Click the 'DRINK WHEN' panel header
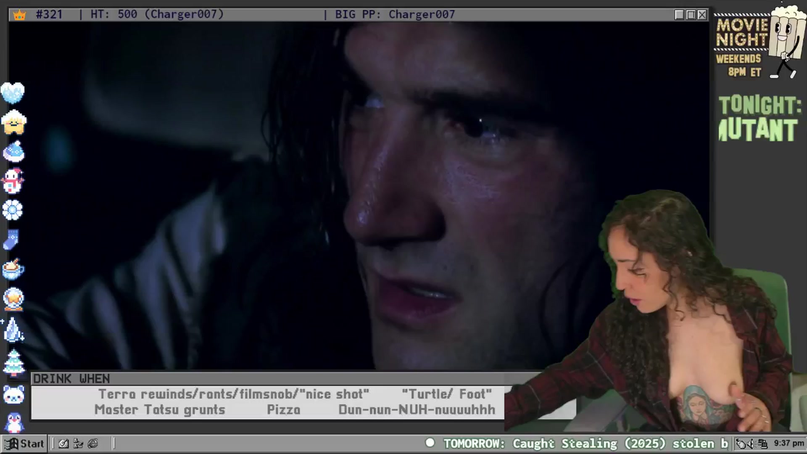Image resolution: width=807 pixels, height=454 pixels. point(71,379)
